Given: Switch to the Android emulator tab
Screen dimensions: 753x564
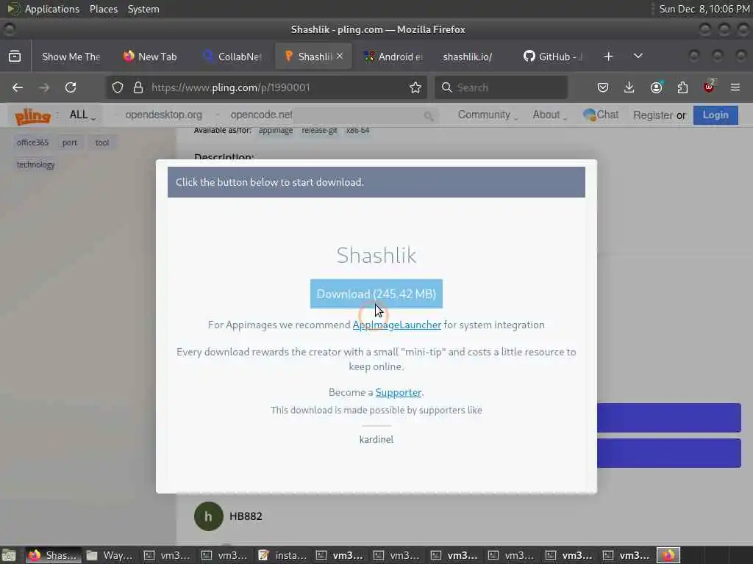Looking at the screenshot, I should coord(394,57).
